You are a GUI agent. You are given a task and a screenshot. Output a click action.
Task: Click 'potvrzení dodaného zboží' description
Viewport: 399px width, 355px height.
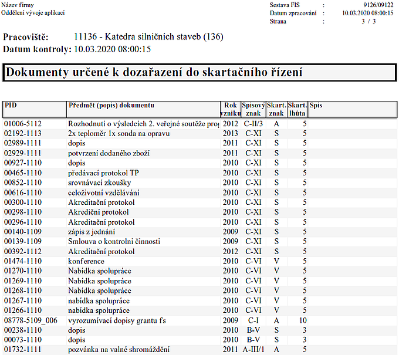[109, 153]
